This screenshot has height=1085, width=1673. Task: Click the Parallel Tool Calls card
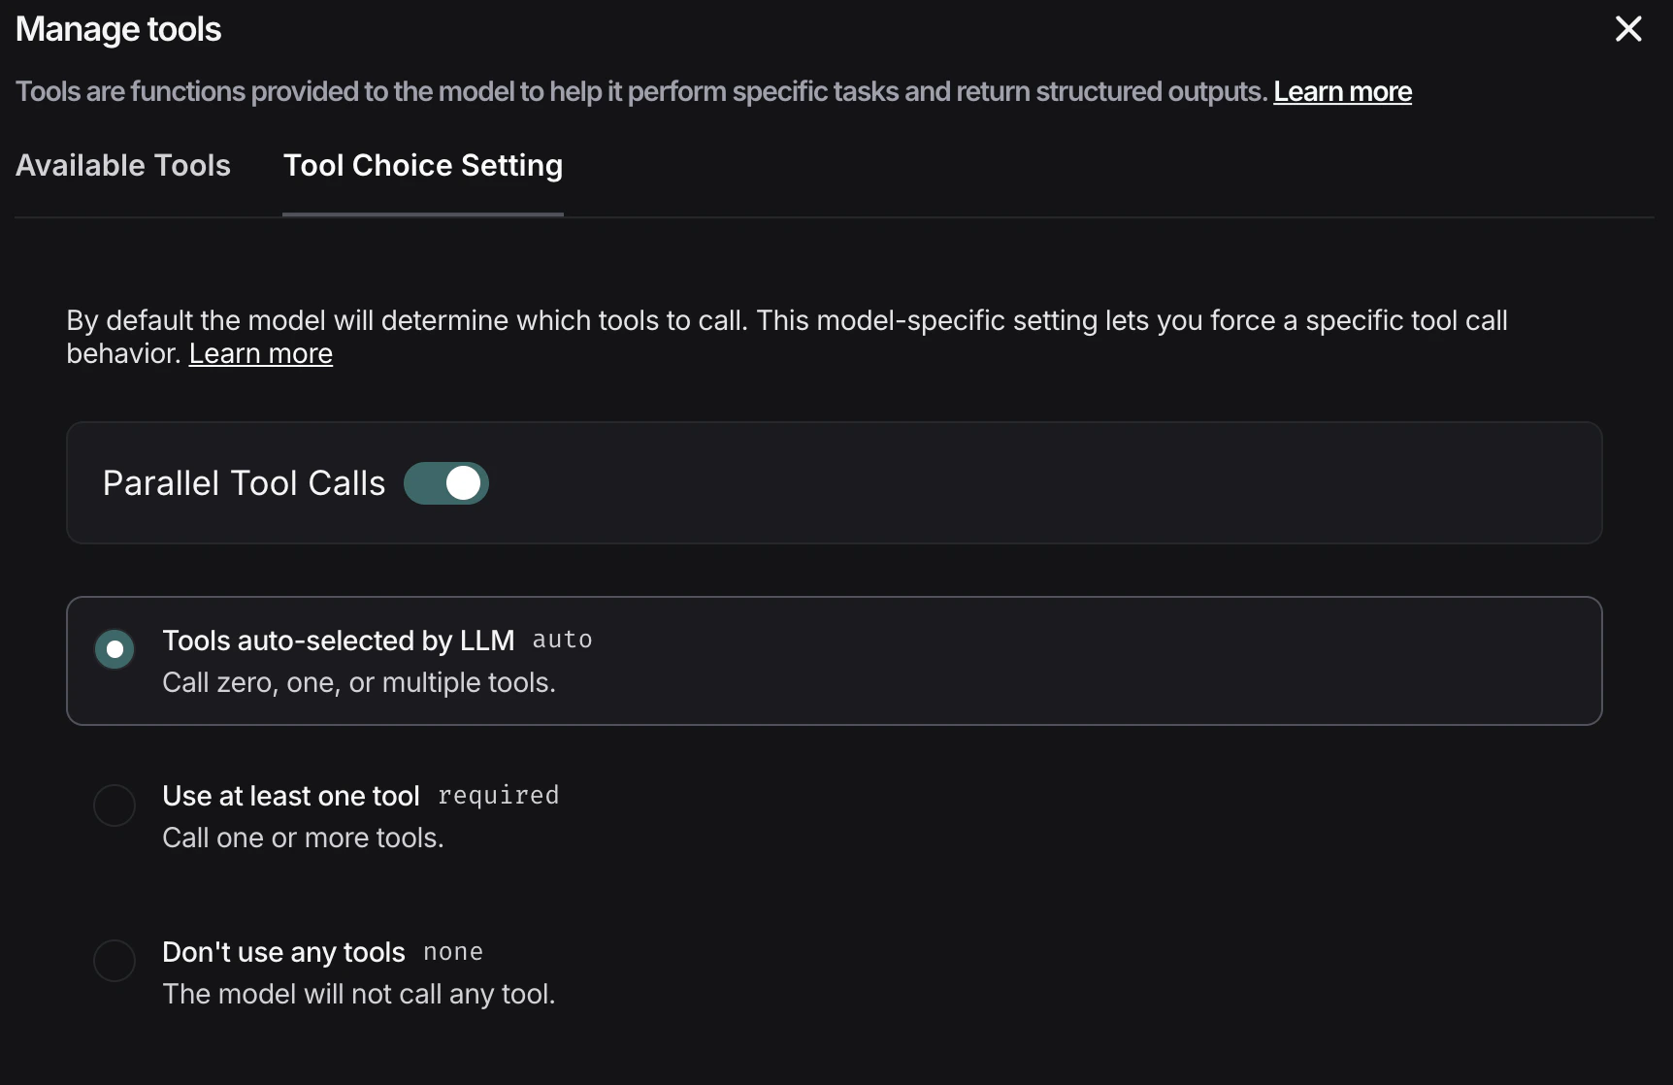(x=835, y=482)
